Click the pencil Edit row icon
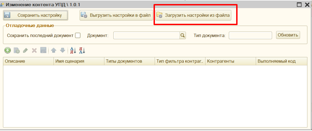 click(25, 50)
